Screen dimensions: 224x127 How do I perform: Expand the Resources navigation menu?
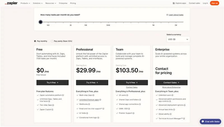coord(51,3)
